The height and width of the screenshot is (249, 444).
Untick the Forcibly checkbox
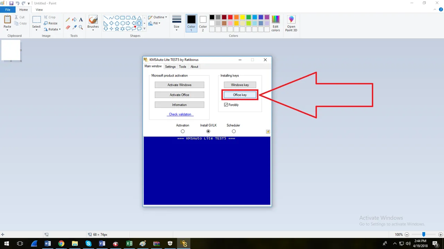[x=226, y=105]
